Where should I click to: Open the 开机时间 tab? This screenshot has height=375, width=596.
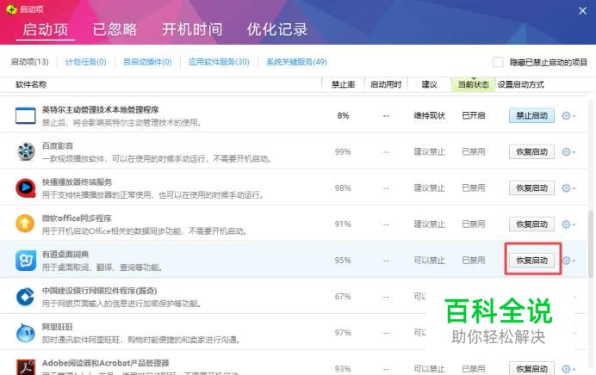[x=192, y=29]
